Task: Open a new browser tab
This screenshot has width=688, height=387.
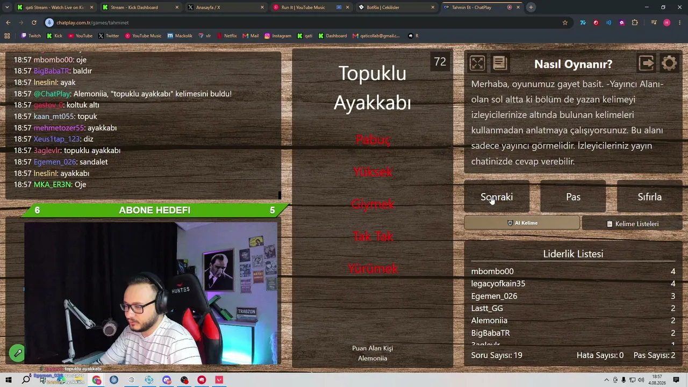Action: (x=531, y=8)
